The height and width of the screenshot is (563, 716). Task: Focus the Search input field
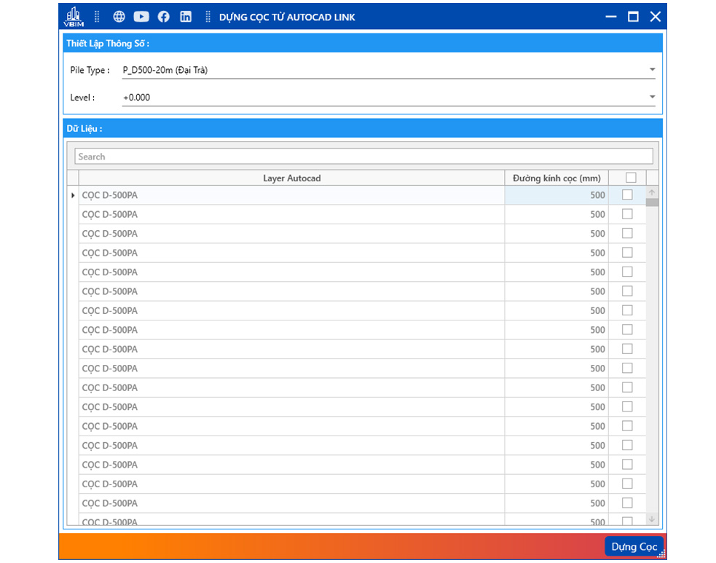363,157
